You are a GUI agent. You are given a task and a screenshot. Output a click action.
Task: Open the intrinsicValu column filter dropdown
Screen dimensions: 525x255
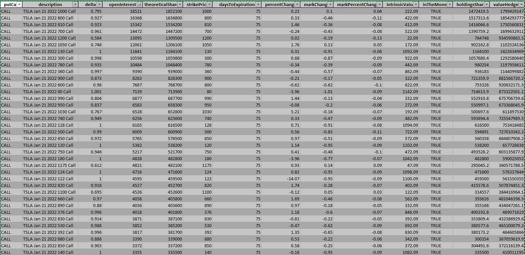tap(416, 5)
